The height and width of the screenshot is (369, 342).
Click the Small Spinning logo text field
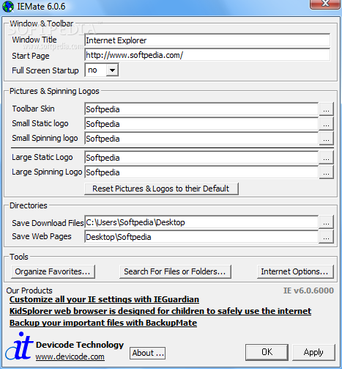pyautogui.click(x=201, y=139)
